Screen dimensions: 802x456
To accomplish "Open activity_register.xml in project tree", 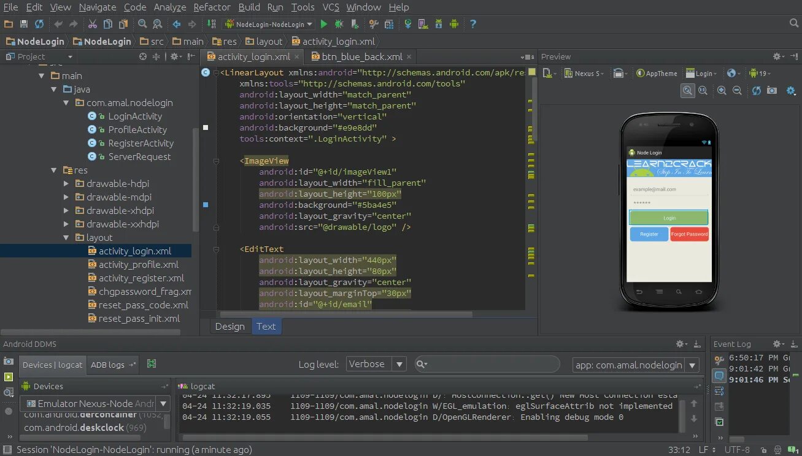I will (141, 278).
